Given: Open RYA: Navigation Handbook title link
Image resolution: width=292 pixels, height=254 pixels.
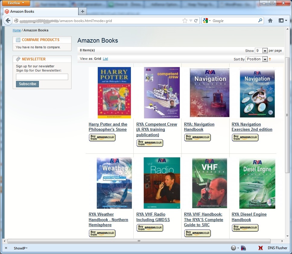Looking at the screenshot, I should (199, 127).
